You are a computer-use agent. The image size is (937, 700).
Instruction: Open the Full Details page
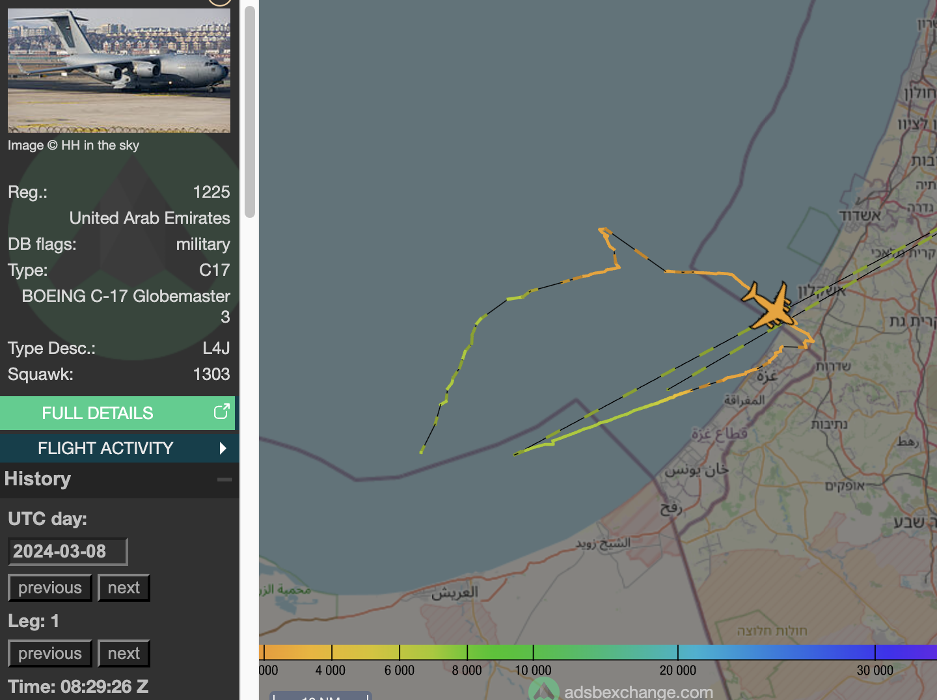98,413
